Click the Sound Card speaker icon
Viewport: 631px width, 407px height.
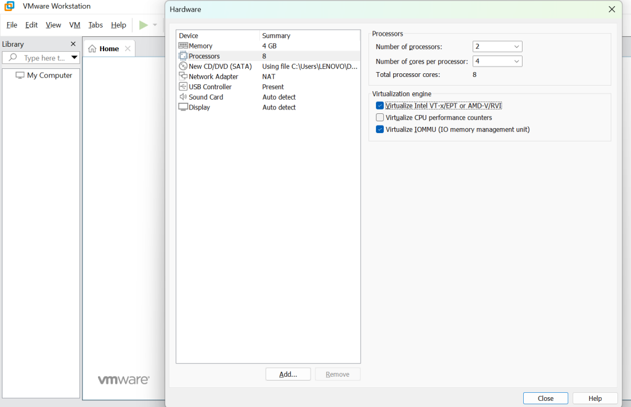click(183, 97)
